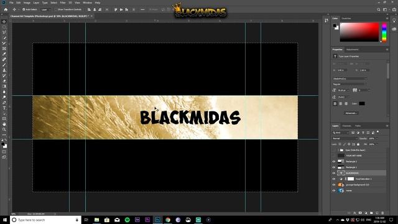Click the Home icon in options bar
The width and height of the screenshot is (398, 224).
[6, 9]
